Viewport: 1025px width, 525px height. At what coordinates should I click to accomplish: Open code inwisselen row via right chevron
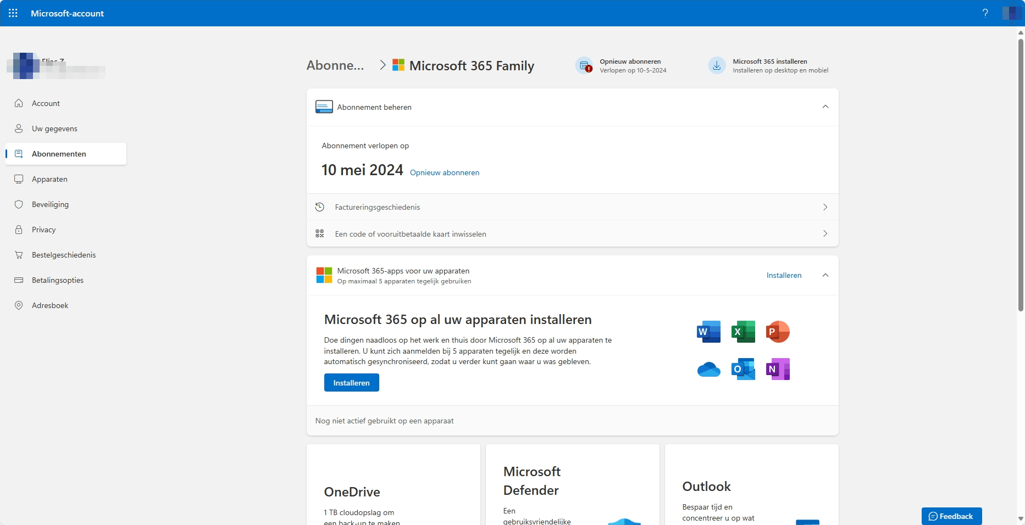click(825, 233)
